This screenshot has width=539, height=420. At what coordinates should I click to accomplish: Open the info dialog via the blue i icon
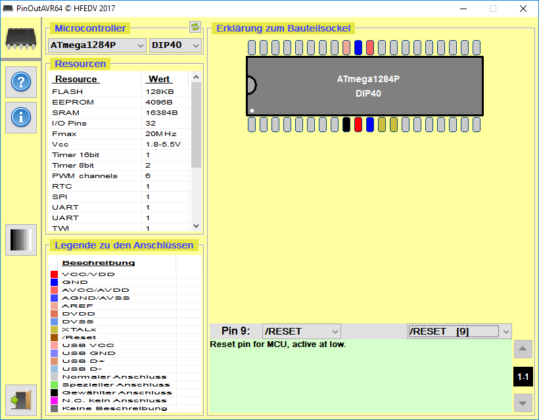pos(21,117)
